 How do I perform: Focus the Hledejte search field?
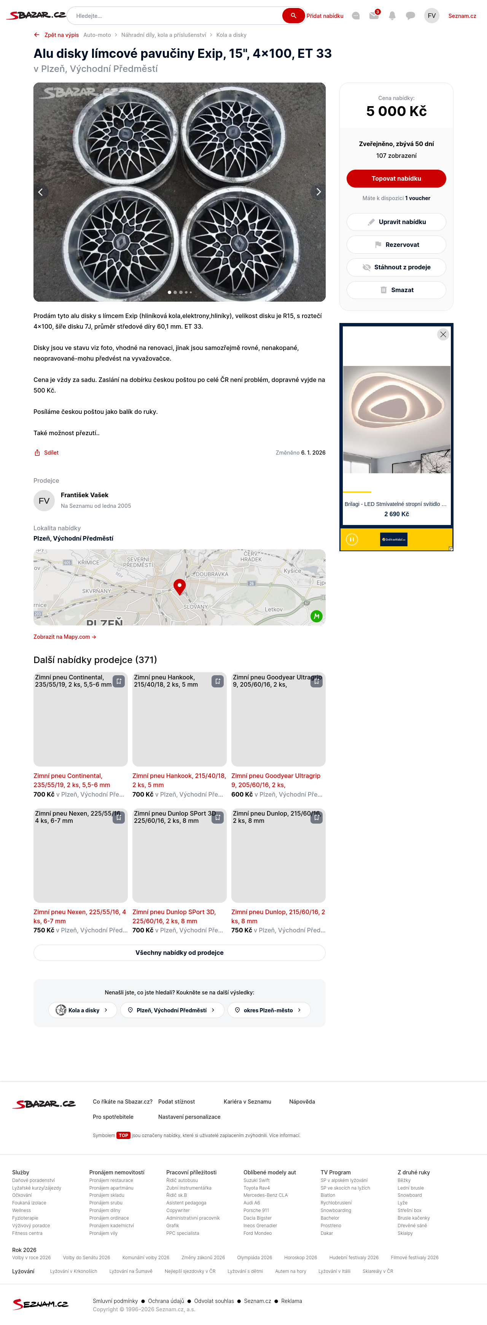point(175,16)
